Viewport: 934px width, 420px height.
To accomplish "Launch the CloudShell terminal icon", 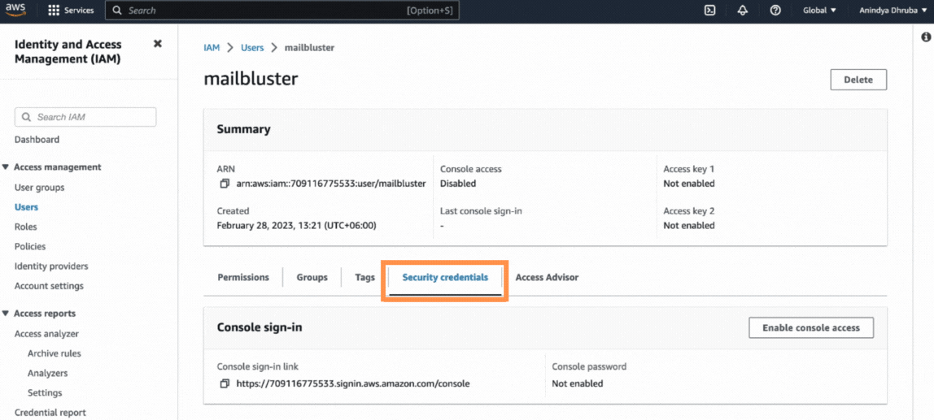I will [x=709, y=10].
